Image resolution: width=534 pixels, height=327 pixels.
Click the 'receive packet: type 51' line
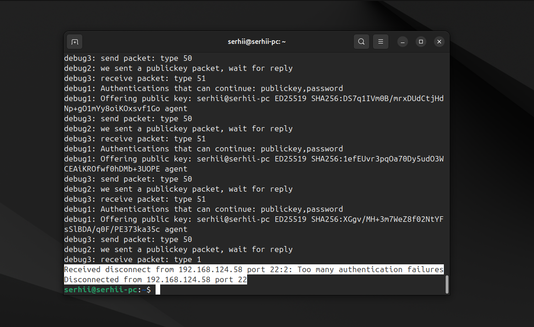[134, 199]
